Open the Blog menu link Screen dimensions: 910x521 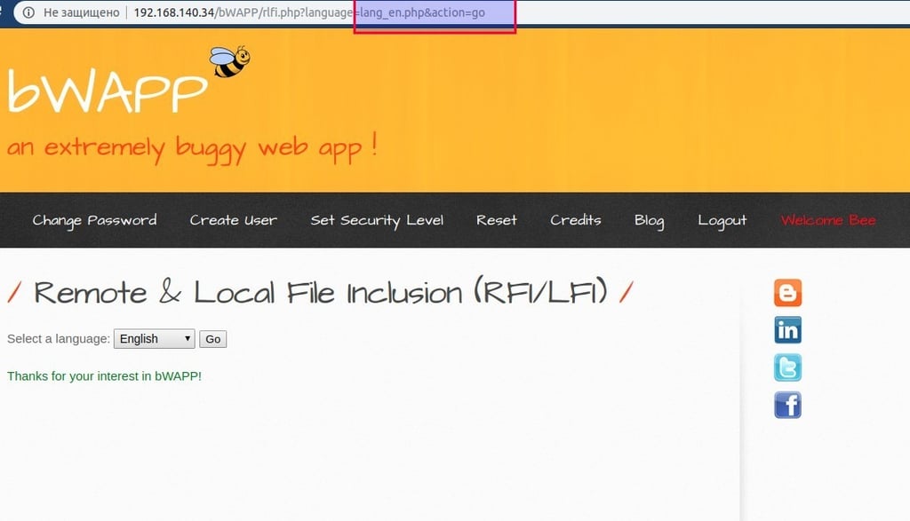[649, 220]
